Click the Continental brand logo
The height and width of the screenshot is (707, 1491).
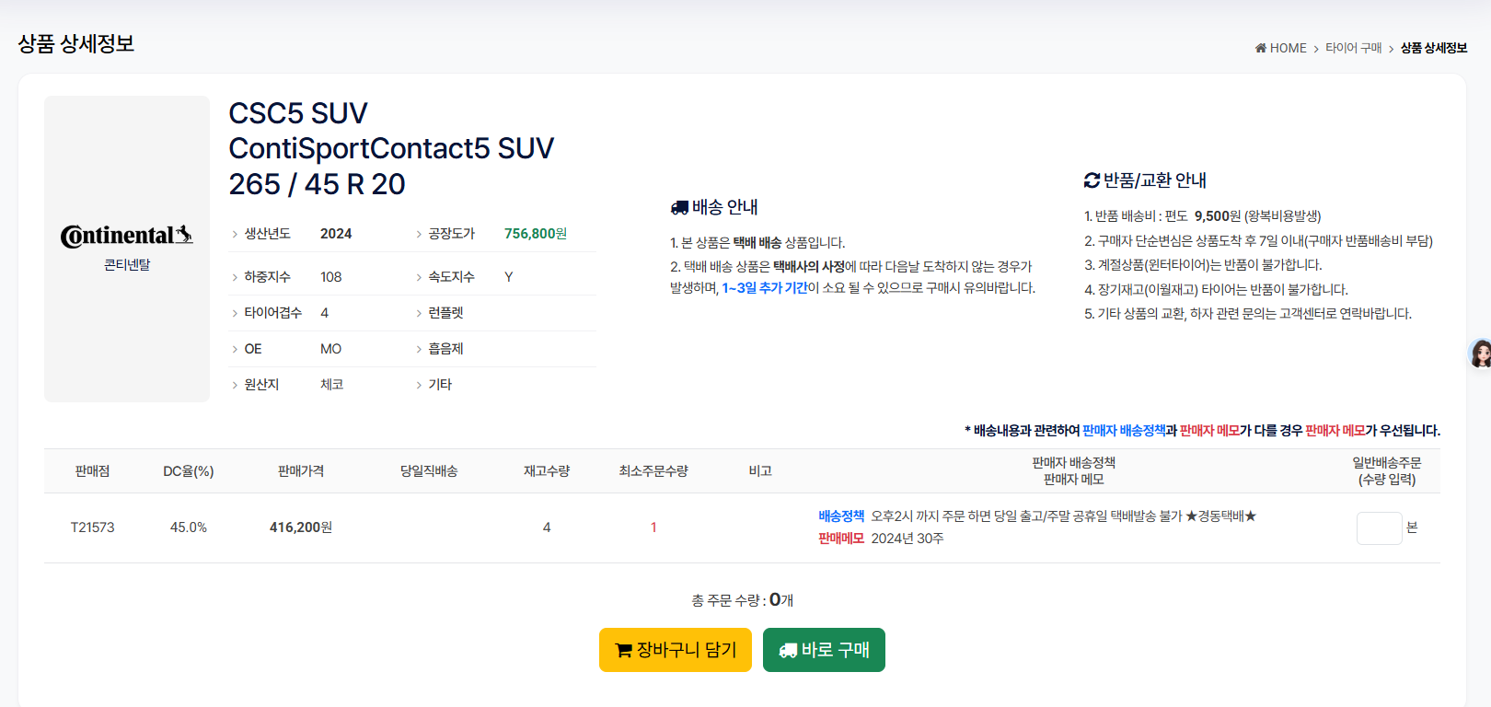coord(127,236)
